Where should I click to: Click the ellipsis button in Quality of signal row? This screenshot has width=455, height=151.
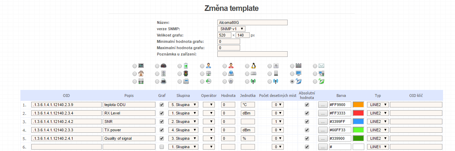pos(322,138)
